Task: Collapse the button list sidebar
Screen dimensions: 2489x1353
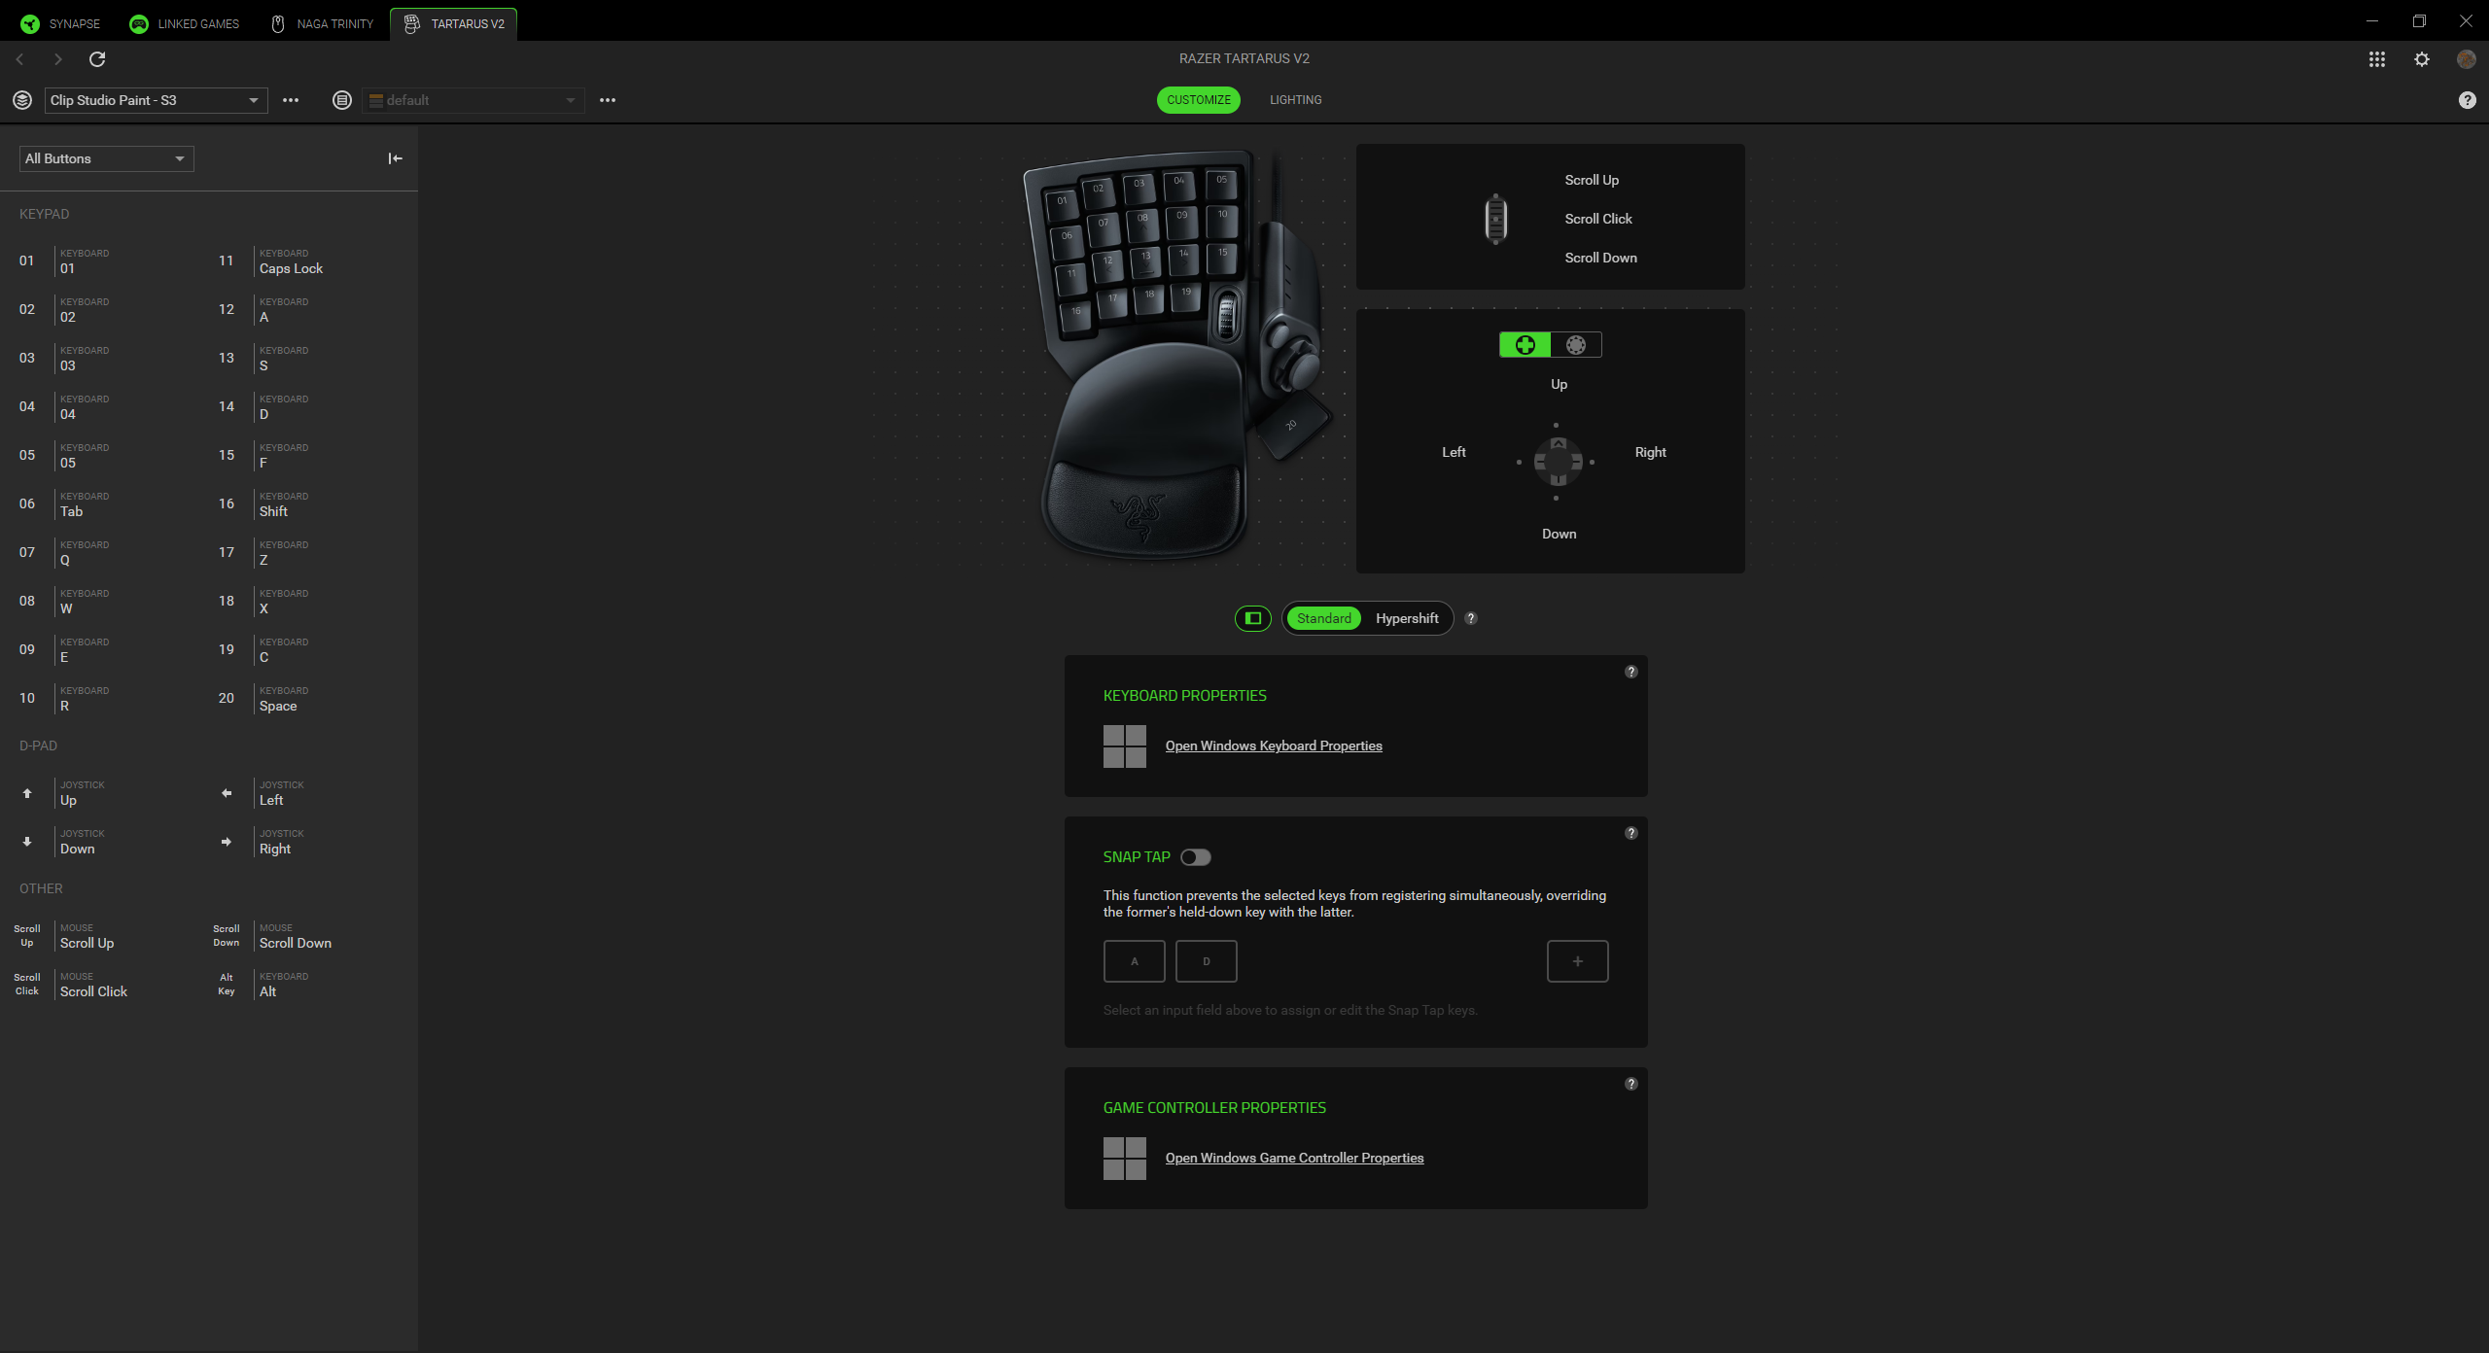Action: tap(395, 158)
